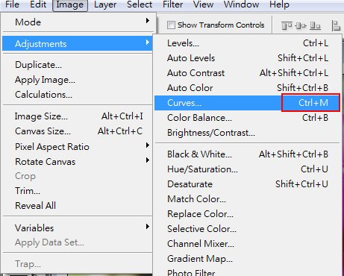Click the align vertical centers icon
Image resolution: width=344 pixels, height=276 pixels.
point(301,25)
